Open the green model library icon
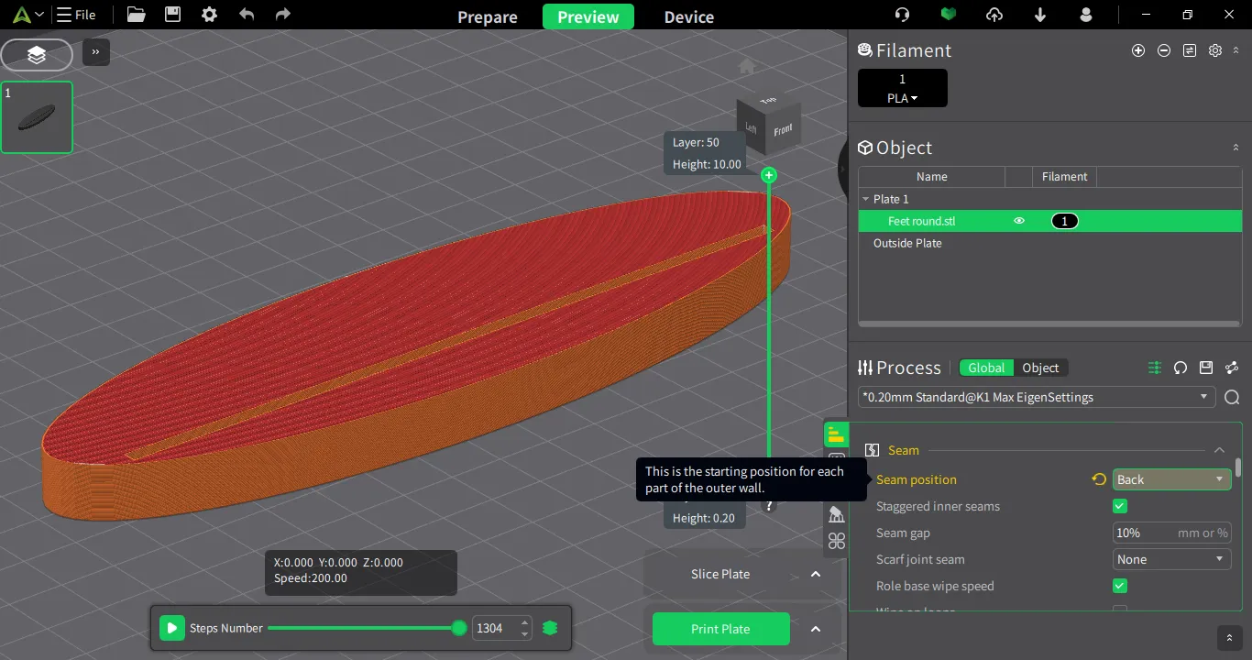The image size is (1252, 660). point(949,15)
